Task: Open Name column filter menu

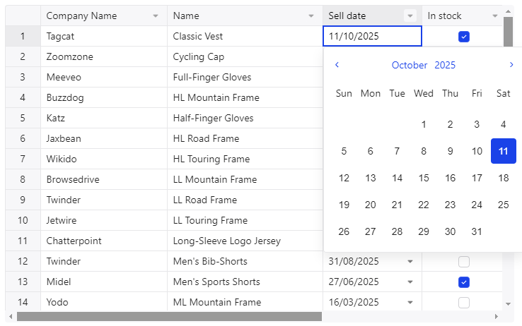Action: [311, 16]
